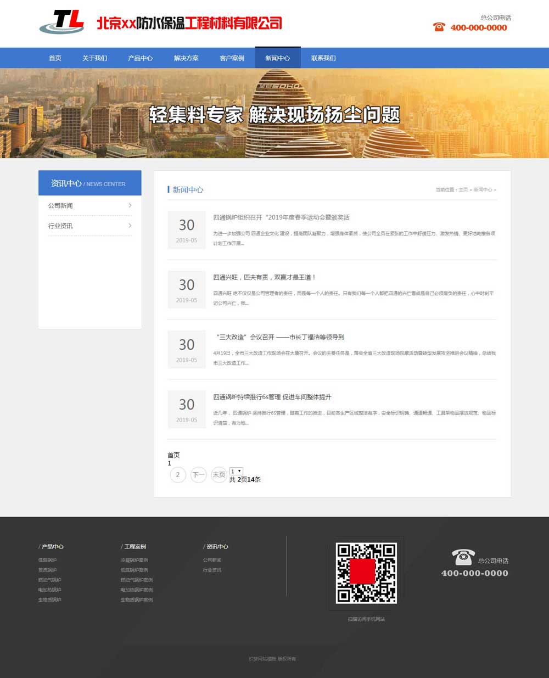Go to page 2 using the pagination button
The height and width of the screenshot is (678, 549).
pyautogui.click(x=177, y=474)
